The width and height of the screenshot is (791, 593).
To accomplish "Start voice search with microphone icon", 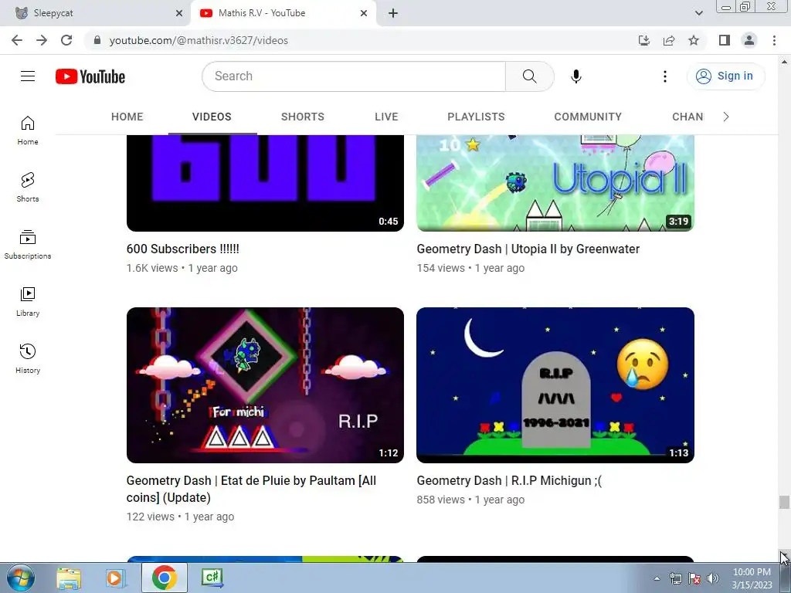I will (x=576, y=76).
